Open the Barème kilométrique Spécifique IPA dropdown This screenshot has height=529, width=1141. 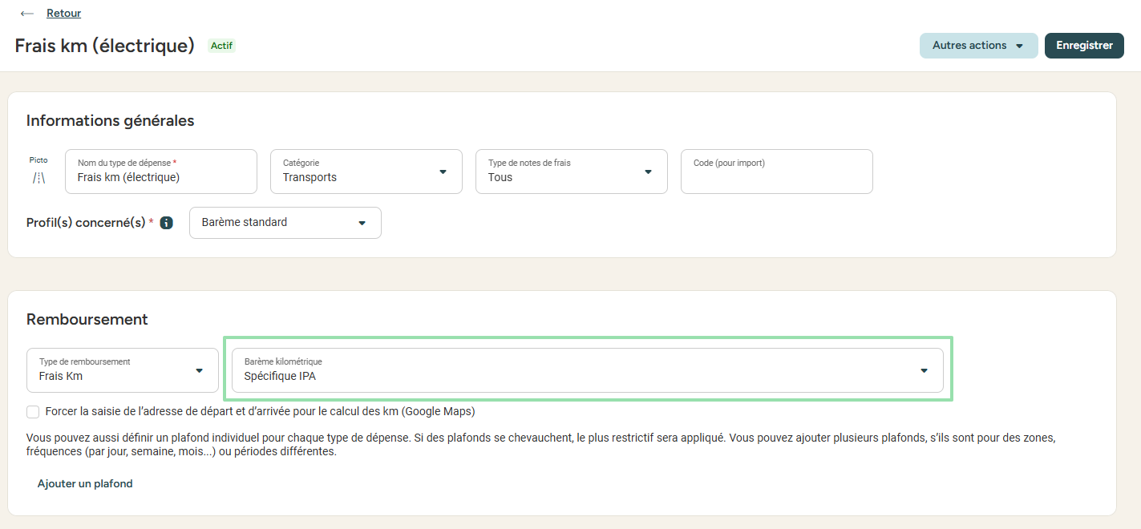click(587, 370)
